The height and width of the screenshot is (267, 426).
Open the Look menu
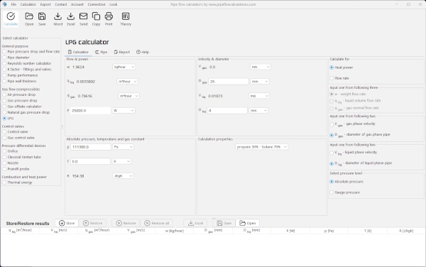tap(114, 4)
